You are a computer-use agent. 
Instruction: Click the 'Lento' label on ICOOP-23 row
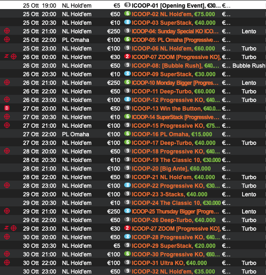coord(249,194)
